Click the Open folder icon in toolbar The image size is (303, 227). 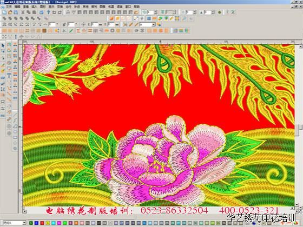point(10,12)
